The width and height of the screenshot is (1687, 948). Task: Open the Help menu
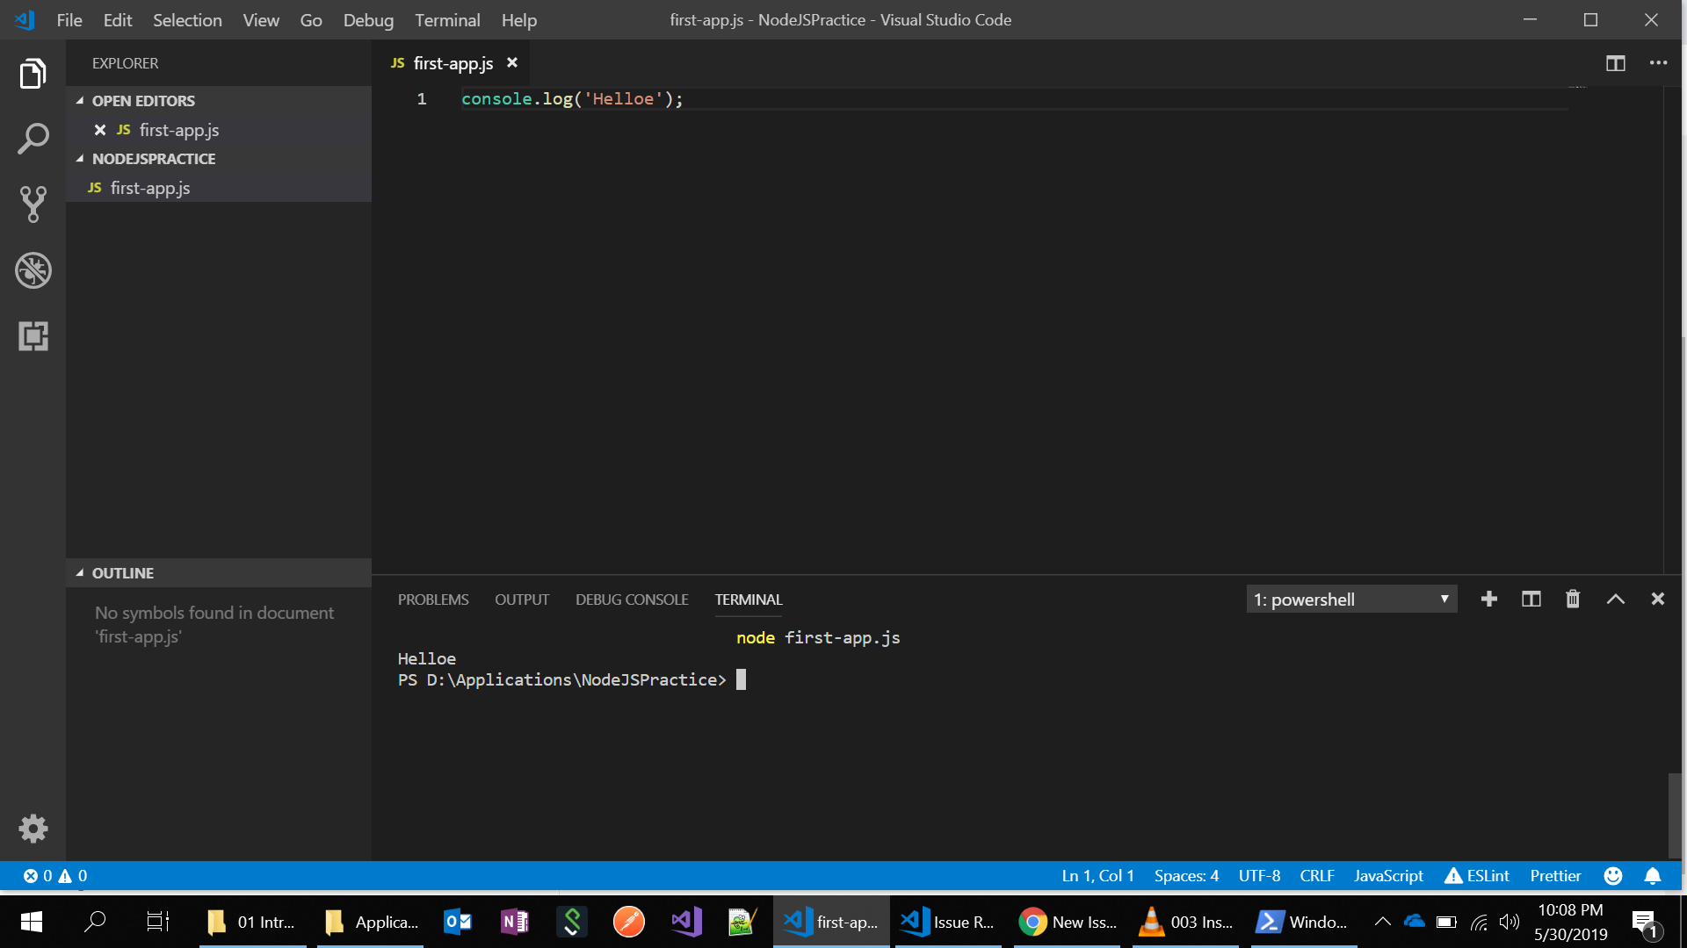pos(519,19)
